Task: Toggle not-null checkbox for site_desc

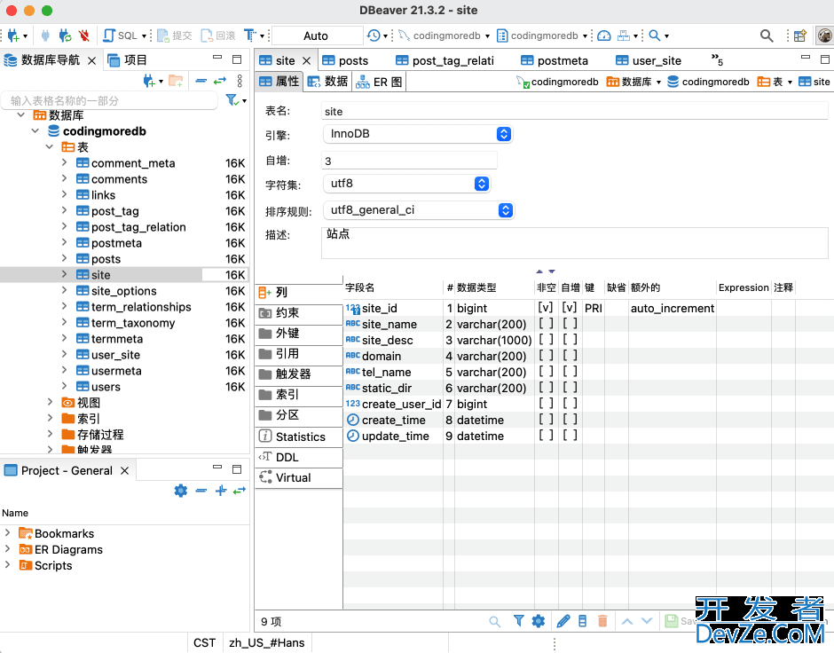Action: pos(545,340)
